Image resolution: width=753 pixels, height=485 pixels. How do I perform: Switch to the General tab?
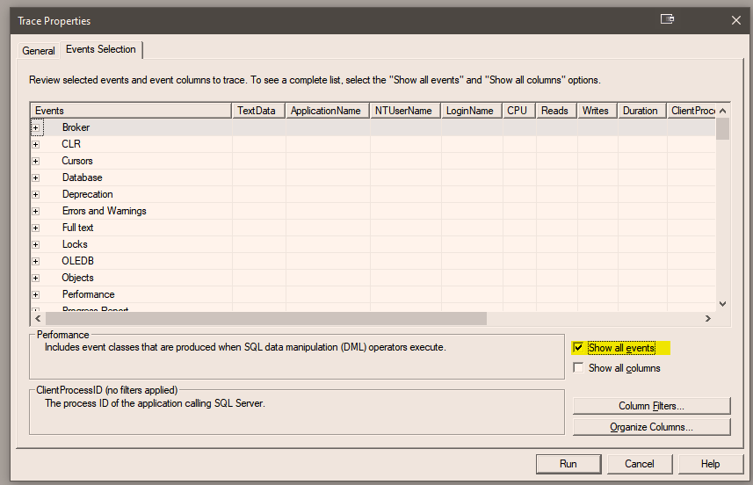(39, 51)
